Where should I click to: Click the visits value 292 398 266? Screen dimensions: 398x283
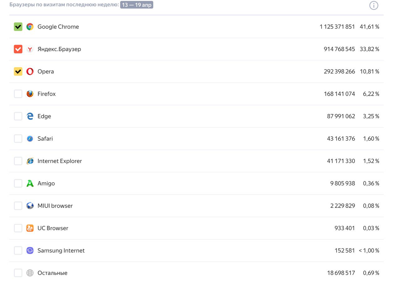[340, 72]
